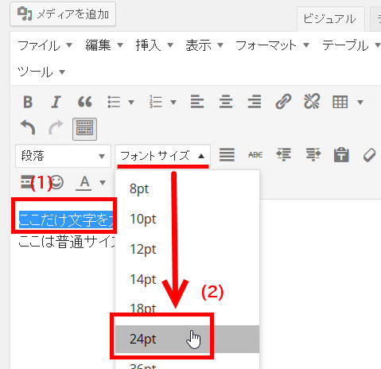381x369 pixels.
Task: Open the text color picker arrow
Action: [x=103, y=182]
